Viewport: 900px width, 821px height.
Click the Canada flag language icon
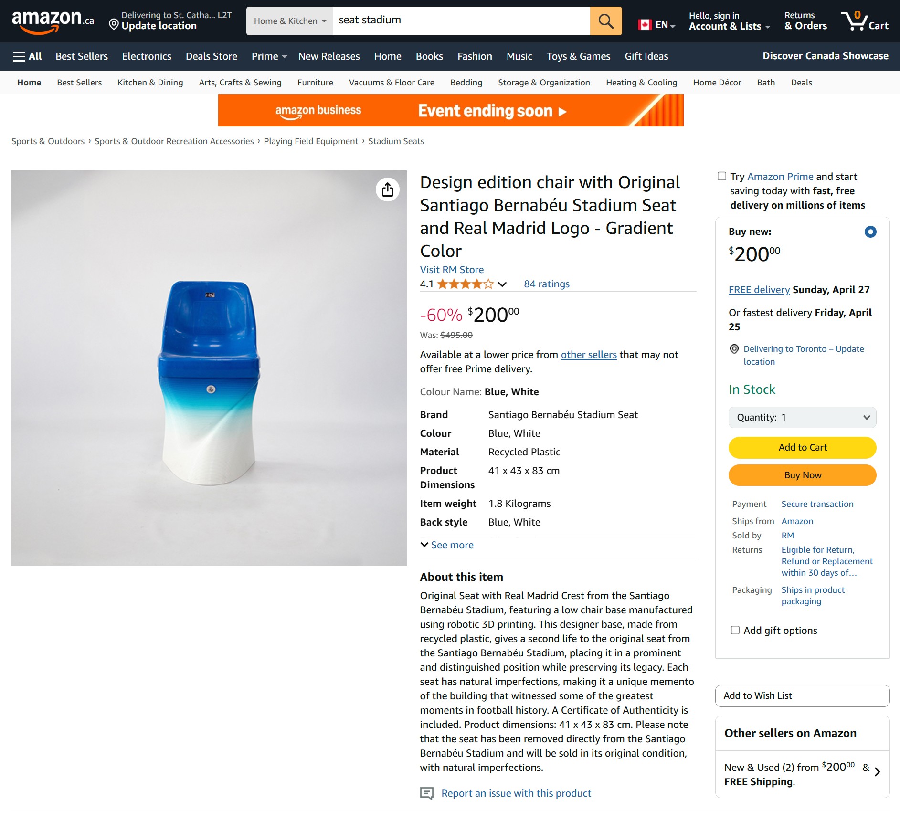click(645, 25)
